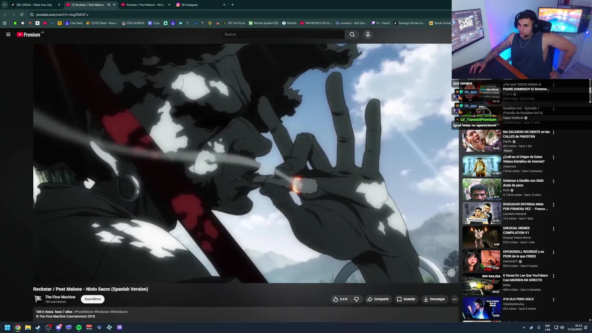Like the video with 3.4 K thumbs-up
The height and width of the screenshot is (333, 592).
coord(340,299)
